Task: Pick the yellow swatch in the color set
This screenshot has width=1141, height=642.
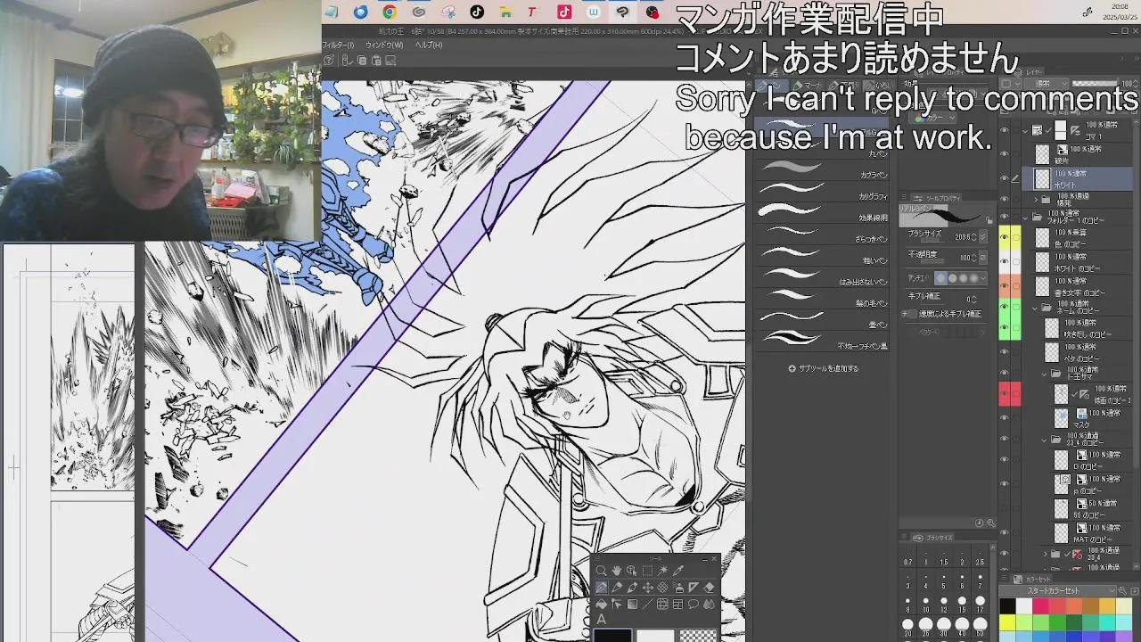Action: [x=1008, y=622]
